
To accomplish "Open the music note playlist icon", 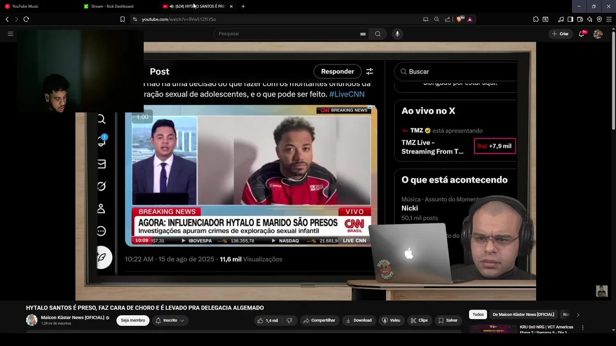I will (561, 19).
